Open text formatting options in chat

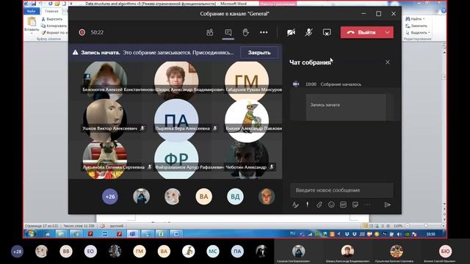tap(295, 205)
